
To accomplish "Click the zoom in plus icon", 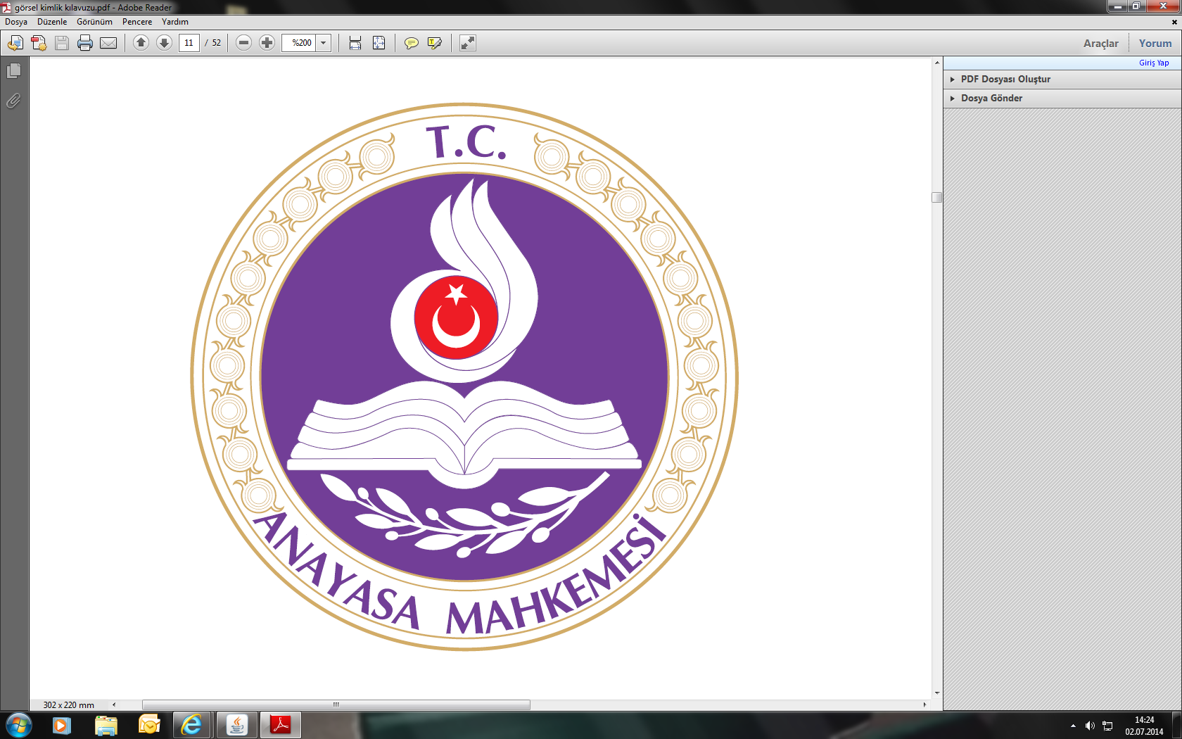I will click(267, 43).
